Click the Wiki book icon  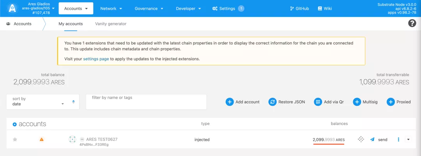320,9
